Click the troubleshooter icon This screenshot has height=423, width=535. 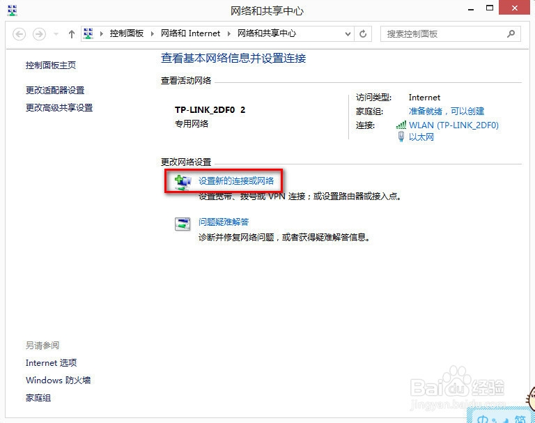click(x=183, y=224)
